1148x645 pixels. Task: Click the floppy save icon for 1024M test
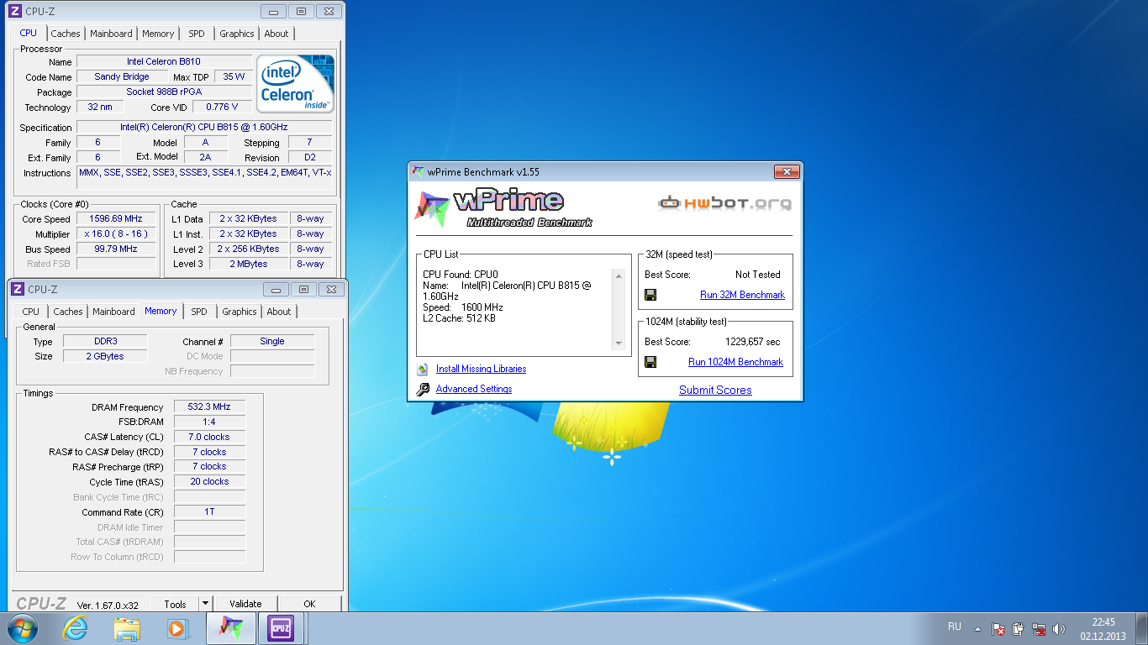(650, 362)
